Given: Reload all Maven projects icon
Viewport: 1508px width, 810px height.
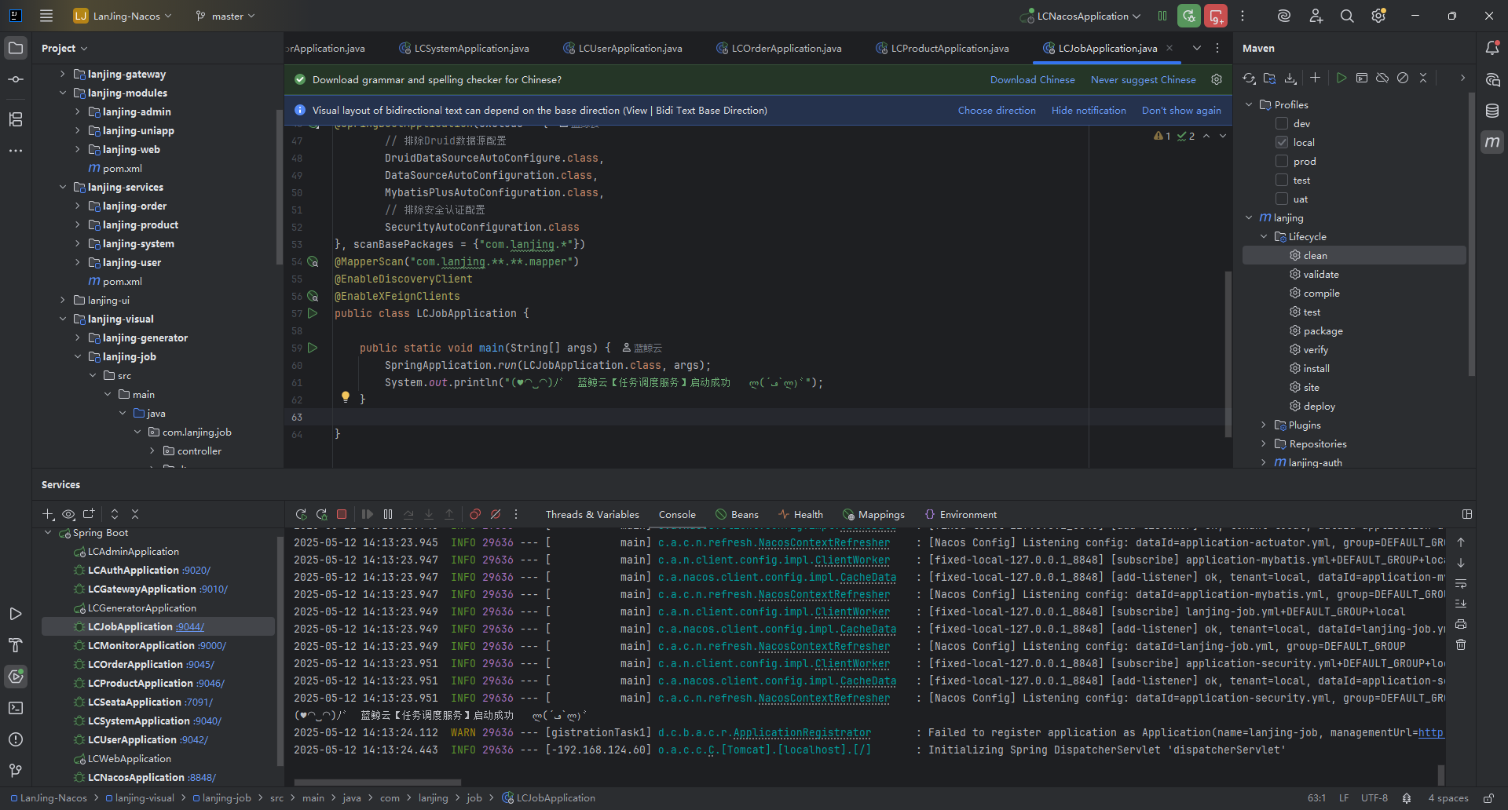Looking at the screenshot, I should click(1249, 78).
